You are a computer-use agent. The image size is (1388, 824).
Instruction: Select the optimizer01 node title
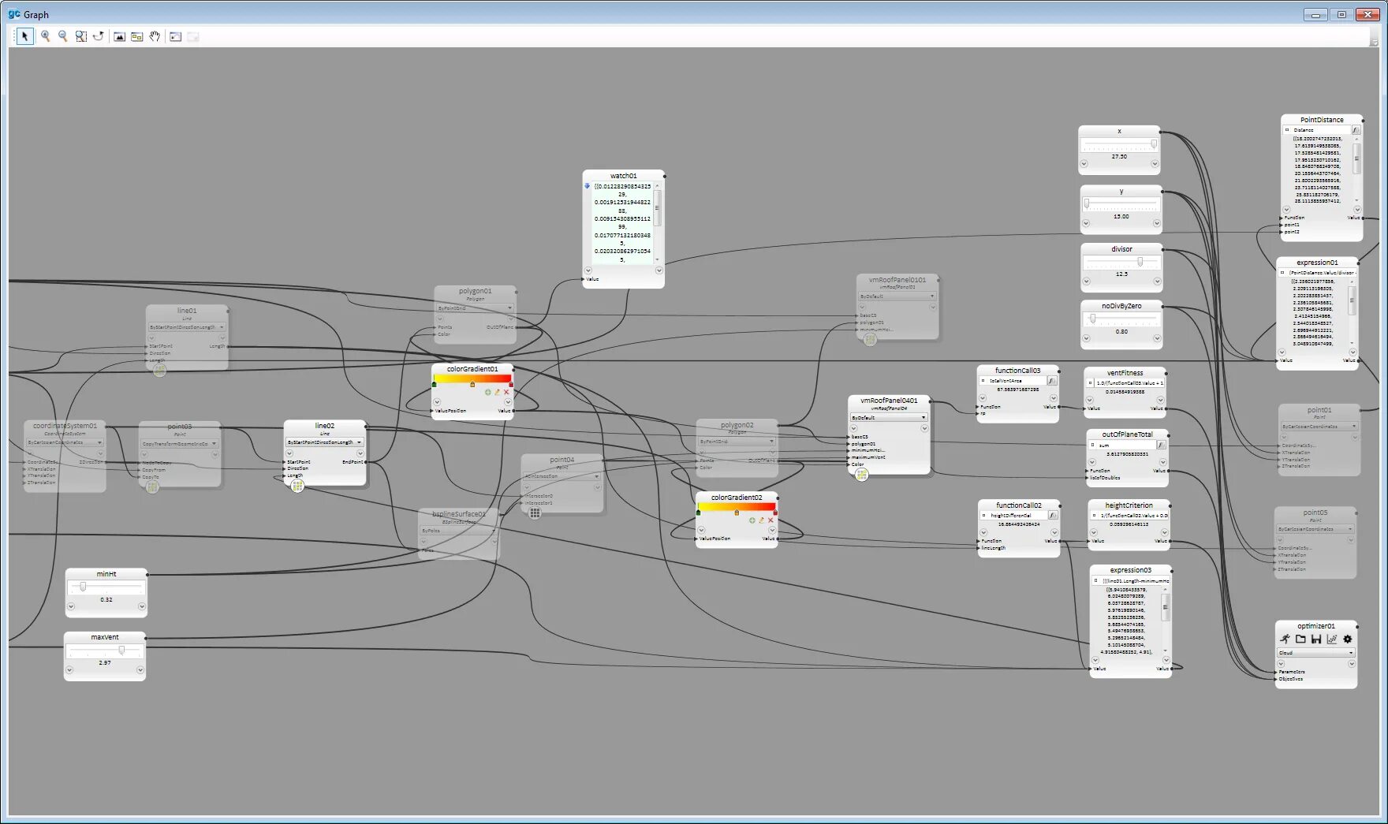(1316, 626)
